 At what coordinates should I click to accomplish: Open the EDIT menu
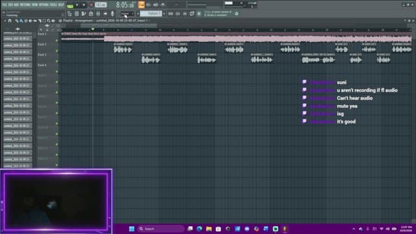[10, 5]
